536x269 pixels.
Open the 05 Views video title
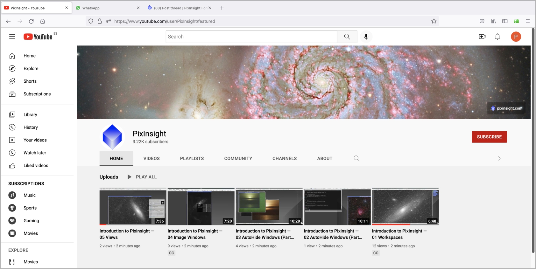tap(127, 234)
